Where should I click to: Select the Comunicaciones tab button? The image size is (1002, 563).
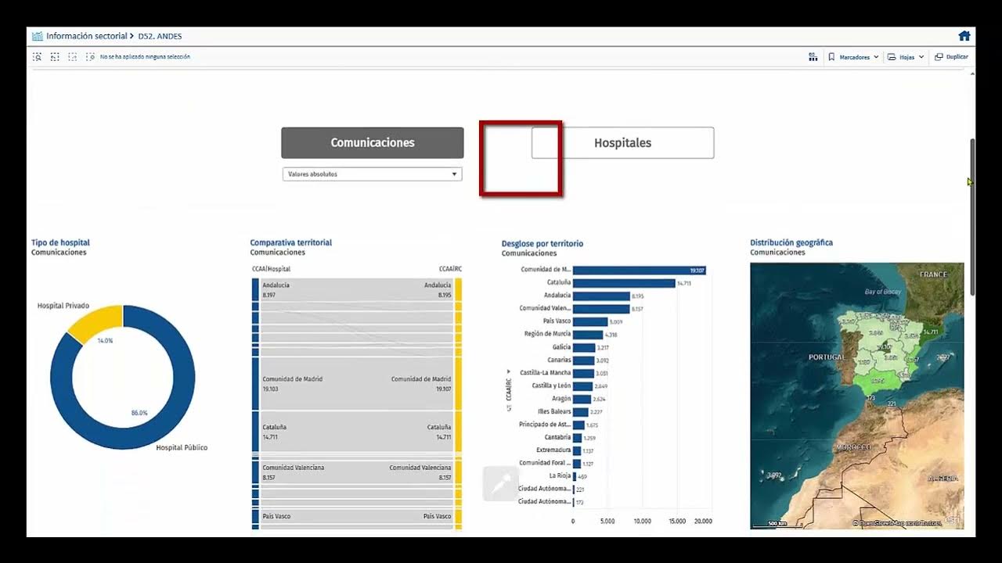(x=373, y=143)
